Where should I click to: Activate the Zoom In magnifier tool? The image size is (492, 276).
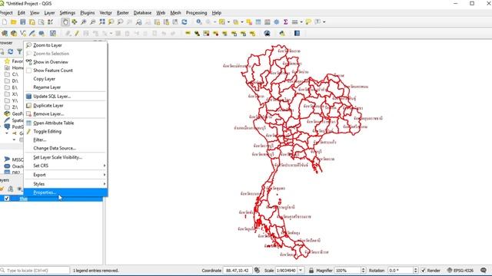pyautogui.click(x=84, y=22)
